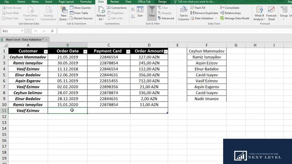The width and height of the screenshot is (292, 164).
Task: Expand the Data Validation dropdown arrow
Action: coord(216,18)
